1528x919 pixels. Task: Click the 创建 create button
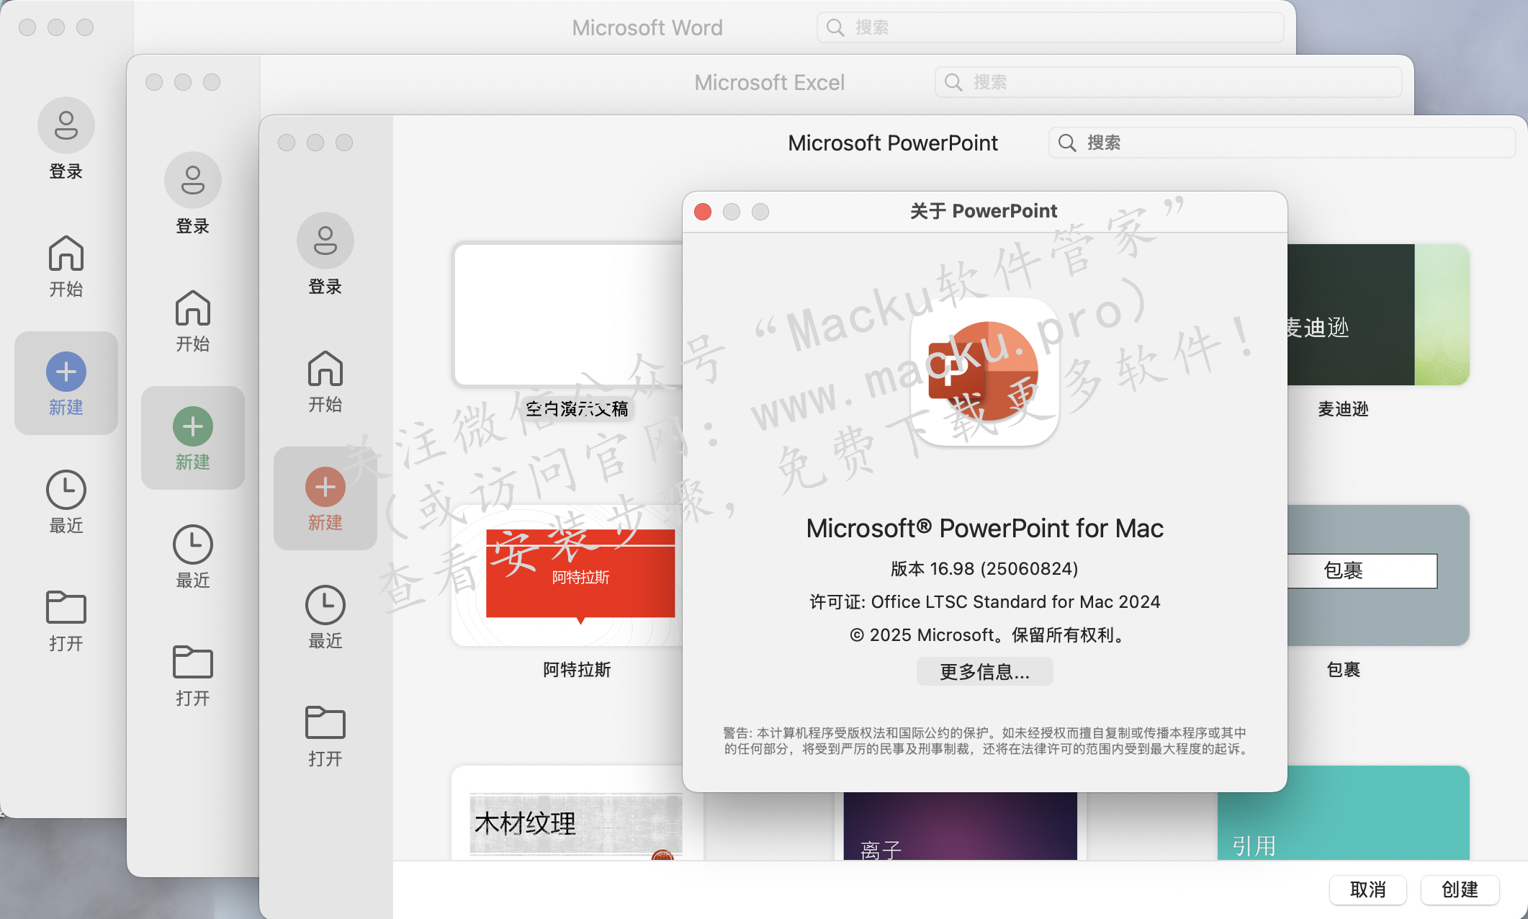coord(1460,889)
